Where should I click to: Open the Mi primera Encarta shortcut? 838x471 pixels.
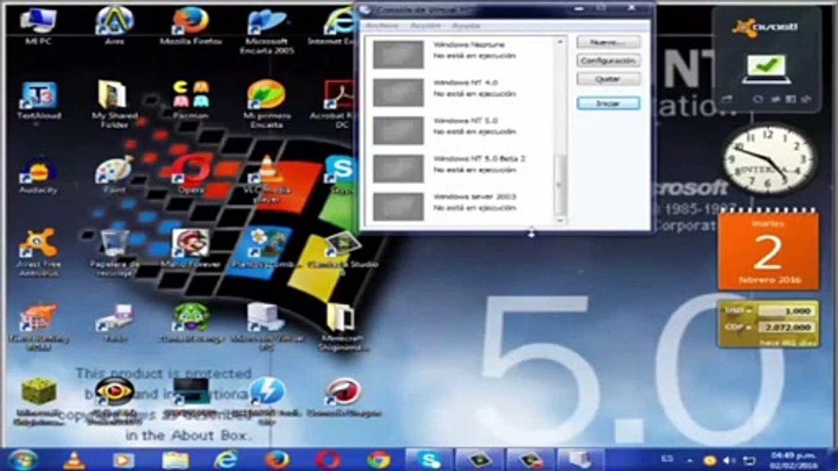pyautogui.click(x=267, y=105)
